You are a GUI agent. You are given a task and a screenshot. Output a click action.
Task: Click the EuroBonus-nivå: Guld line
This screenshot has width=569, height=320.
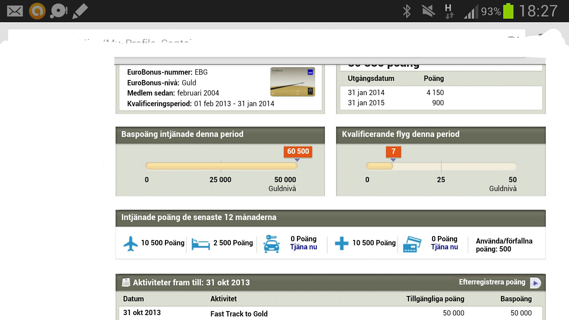[161, 83]
